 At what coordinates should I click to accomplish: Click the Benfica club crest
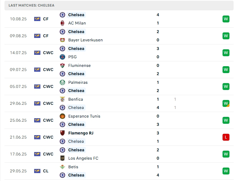[x=62, y=99]
